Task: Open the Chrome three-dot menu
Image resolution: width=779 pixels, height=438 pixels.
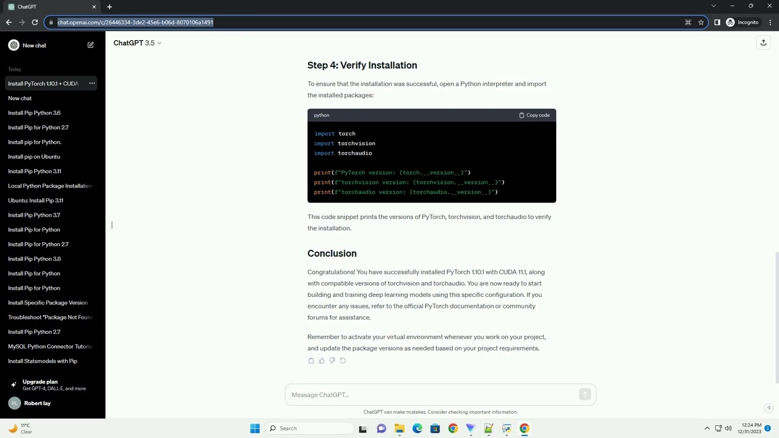Action: click(769, 23)
